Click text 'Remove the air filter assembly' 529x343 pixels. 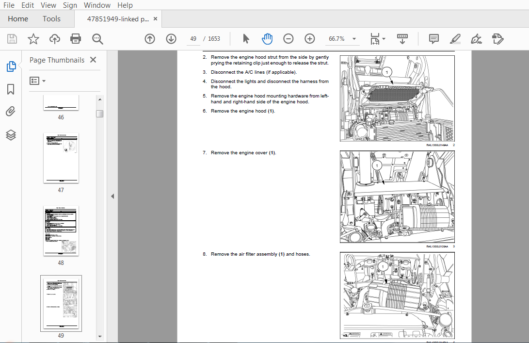(x=244, y=254)
